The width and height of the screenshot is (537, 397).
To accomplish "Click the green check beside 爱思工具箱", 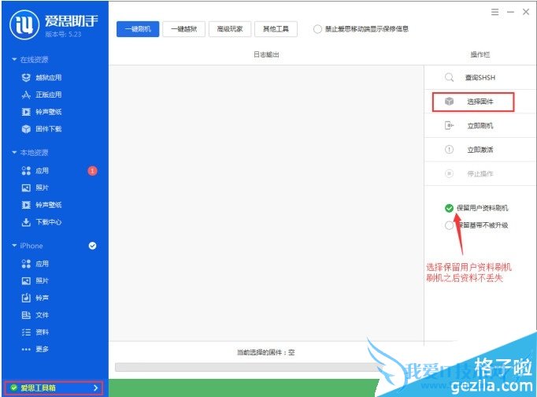I will click(x=13, y=388).
